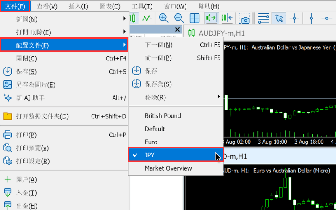Open the 查看(V) menu
336x210 pixels.
tap(47, 6)
